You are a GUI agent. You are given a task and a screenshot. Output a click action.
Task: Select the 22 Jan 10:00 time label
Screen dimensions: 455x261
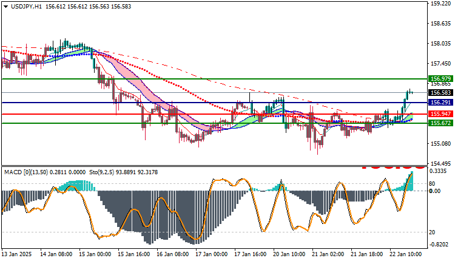coord(406,254)
